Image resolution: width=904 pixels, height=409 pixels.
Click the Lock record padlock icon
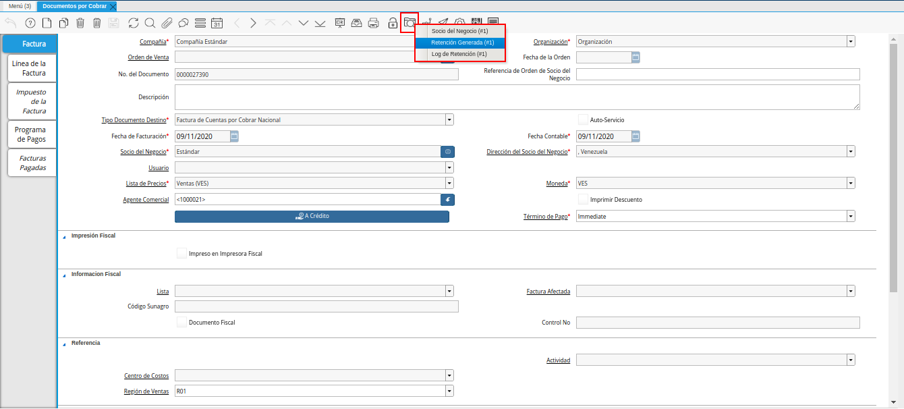[x=393, y=23]
